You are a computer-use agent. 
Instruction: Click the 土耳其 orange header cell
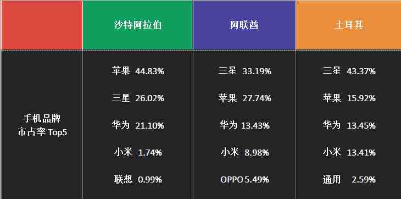pyautogui.click(x=349, y=25)
